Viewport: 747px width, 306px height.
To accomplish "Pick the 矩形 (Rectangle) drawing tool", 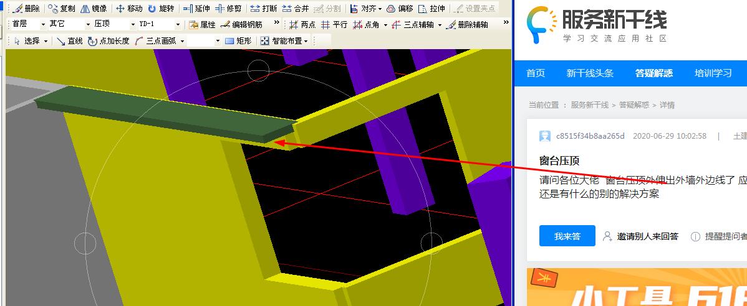I will pyautogui.click(x=238, y=41).
